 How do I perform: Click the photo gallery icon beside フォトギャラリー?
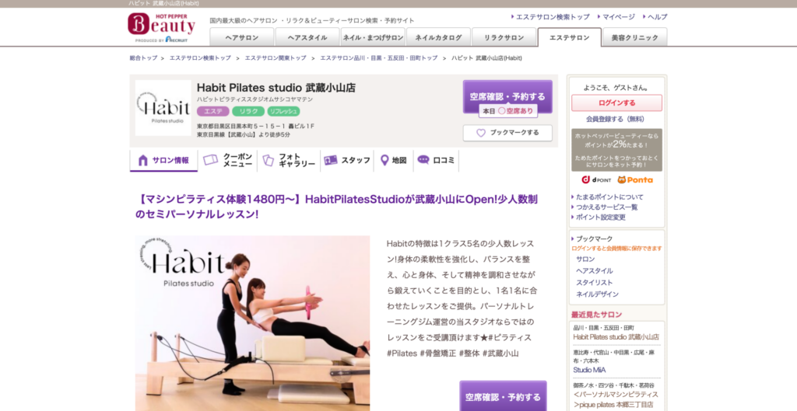point(268,160)
